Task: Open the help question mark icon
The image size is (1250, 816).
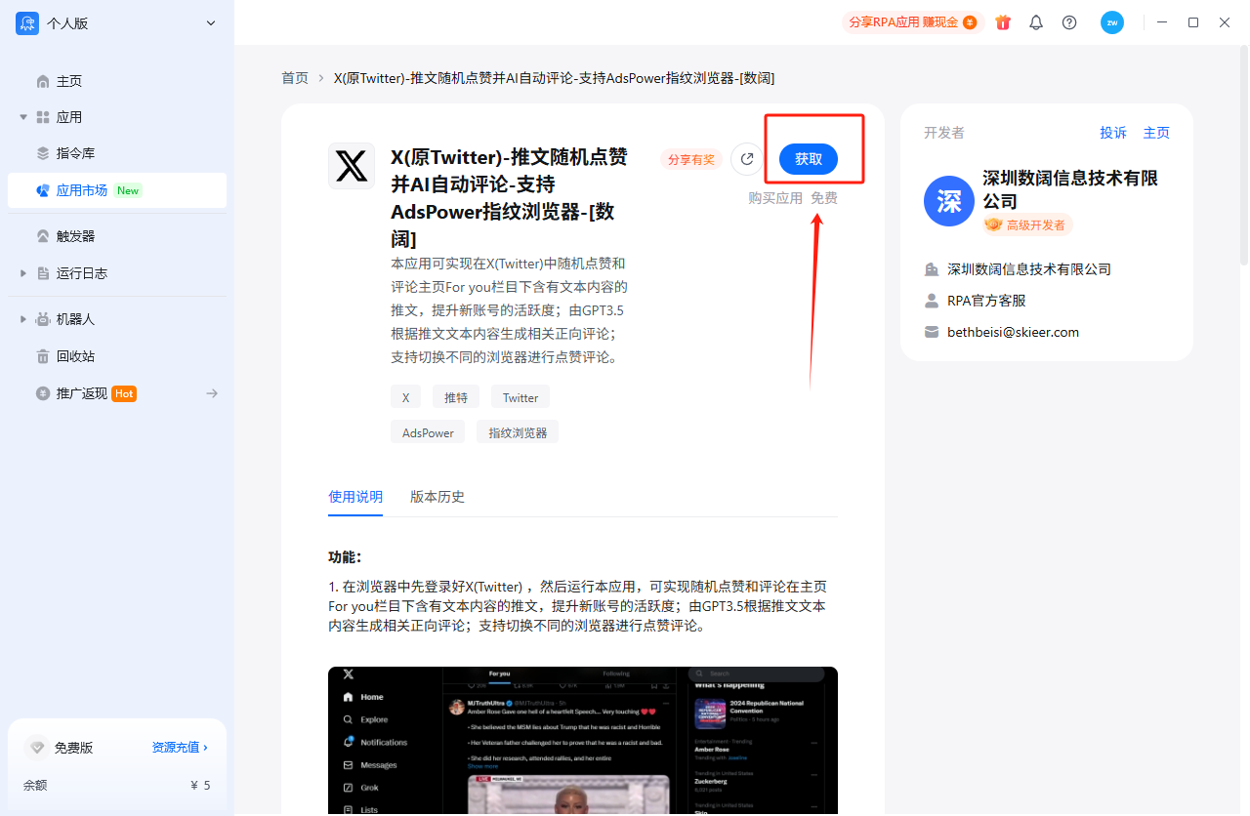Action: (x=1069, y=22)
